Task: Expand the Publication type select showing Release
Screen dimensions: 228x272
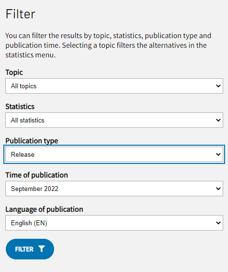Action: tap(114, 154)
